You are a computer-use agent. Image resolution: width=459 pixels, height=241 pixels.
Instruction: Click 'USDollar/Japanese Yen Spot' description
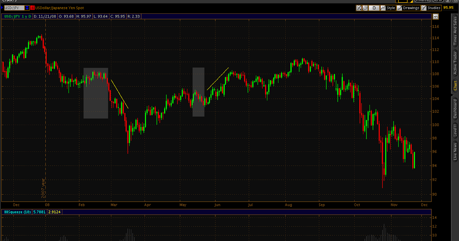point(59,8)
